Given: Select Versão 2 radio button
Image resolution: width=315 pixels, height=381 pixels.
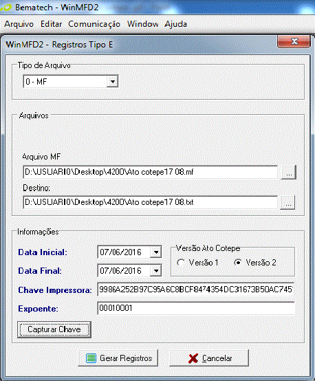Looking at the screenshot, I should 238,263.
